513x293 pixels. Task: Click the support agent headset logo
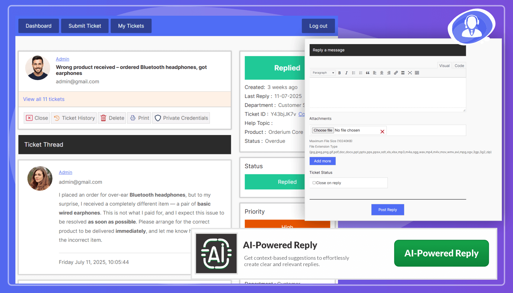point(472,27)
